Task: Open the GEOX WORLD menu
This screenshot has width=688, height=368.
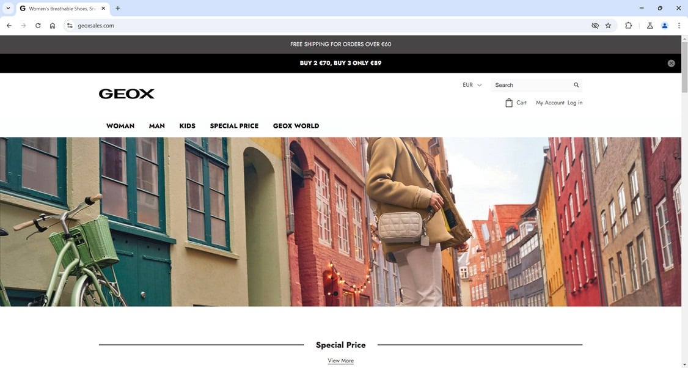Action: pyautogui.click(x=296, y=126)
